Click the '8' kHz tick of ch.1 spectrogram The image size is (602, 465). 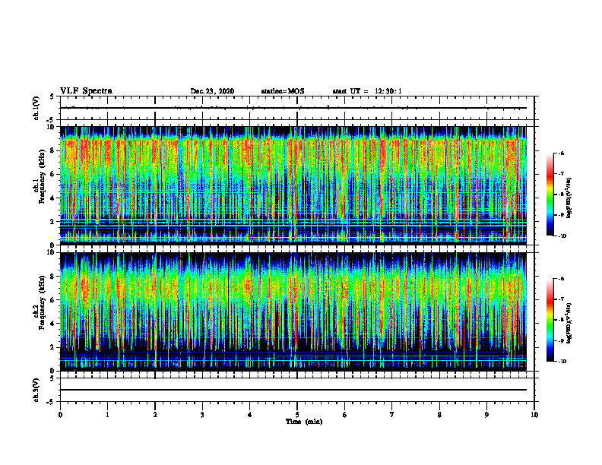tap(53, 150)
